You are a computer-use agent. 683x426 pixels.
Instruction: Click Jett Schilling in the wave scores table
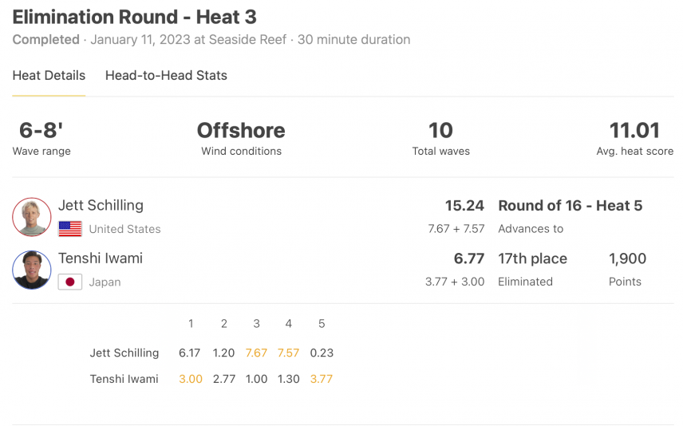(124, 353)
